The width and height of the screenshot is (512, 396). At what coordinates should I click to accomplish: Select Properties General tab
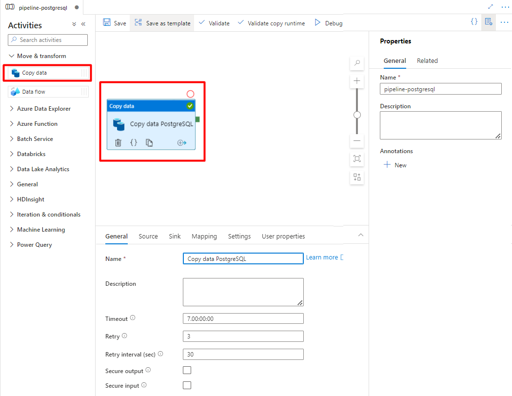coord(395,61)
